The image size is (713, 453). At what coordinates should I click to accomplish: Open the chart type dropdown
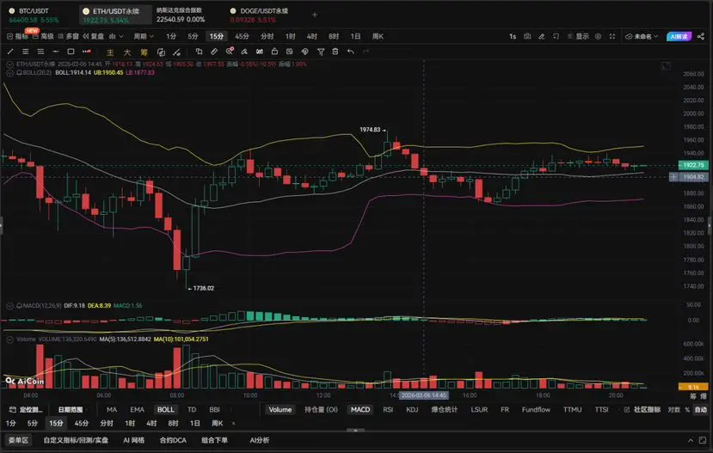click(x=116, y=36)
